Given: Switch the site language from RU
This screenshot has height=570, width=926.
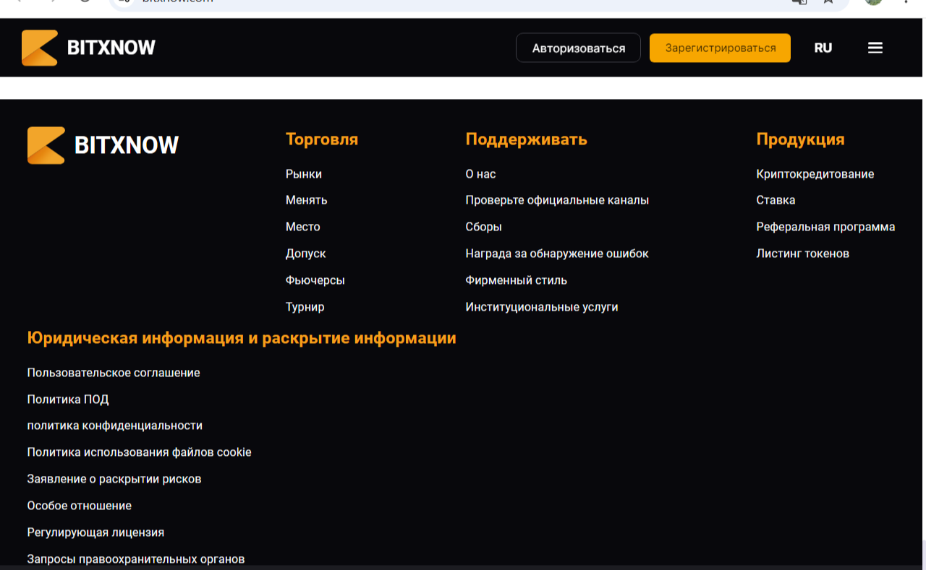Looking at the screenshot, I should [823, 48].
